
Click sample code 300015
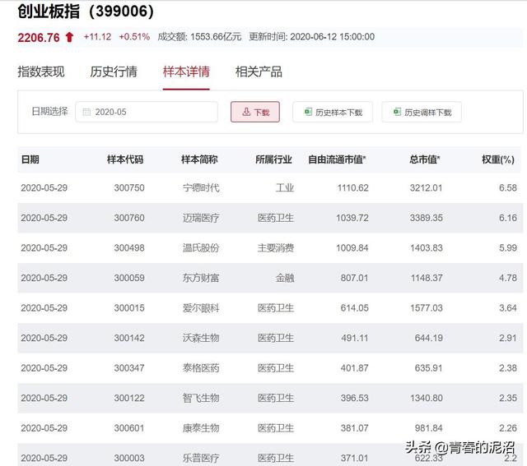(129, 308)
